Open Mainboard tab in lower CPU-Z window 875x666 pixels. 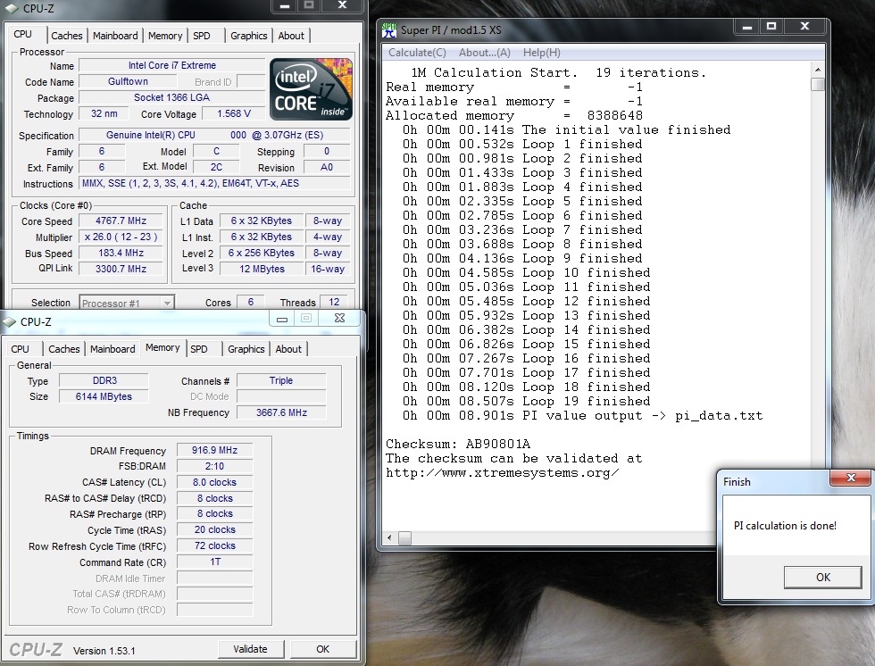coord(112,349)
